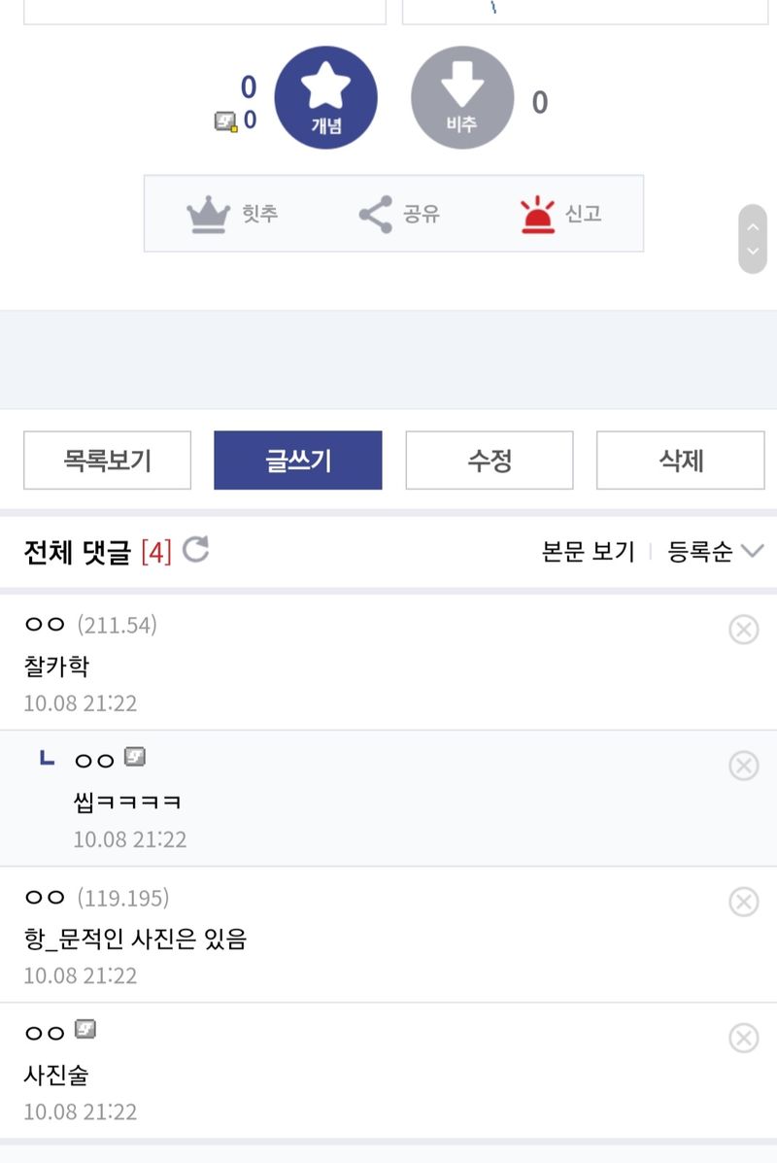
Task: Delete the 사진술 comment
Action: coord(743,1038)
